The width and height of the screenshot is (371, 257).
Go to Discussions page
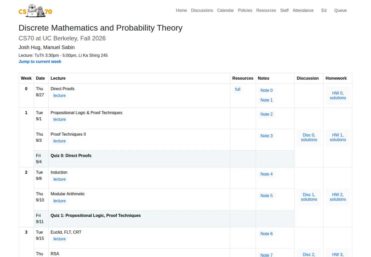202,10
